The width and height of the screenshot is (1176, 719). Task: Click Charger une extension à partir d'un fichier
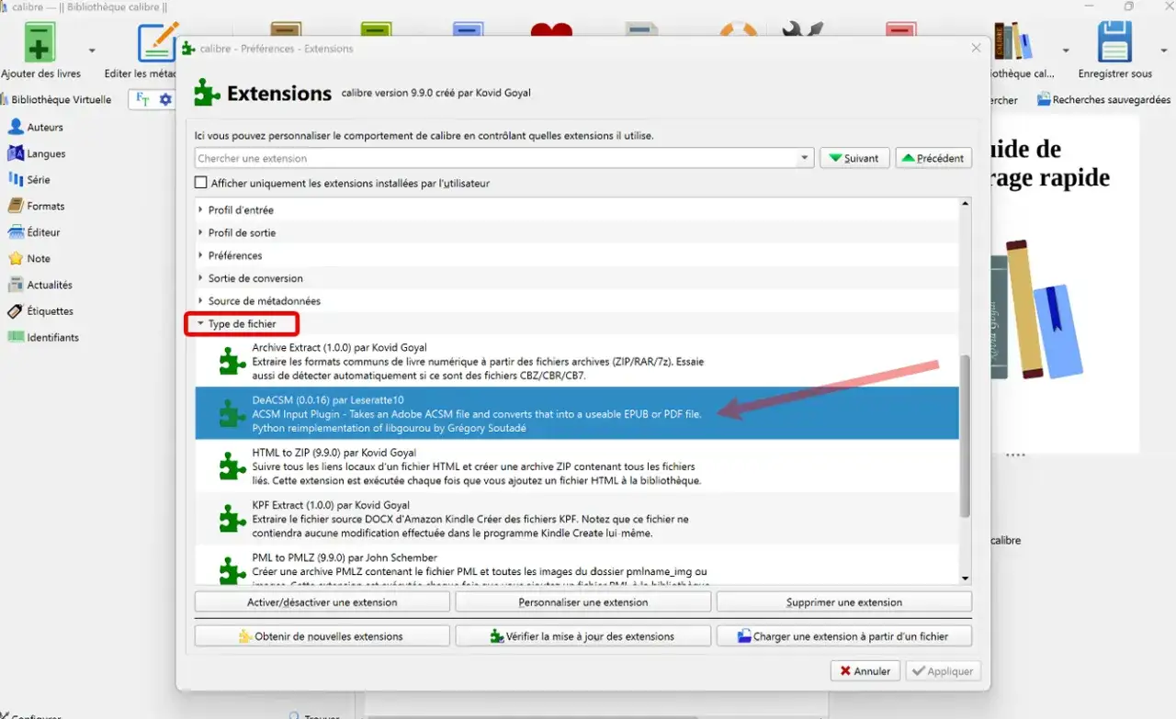click(844, 636)
